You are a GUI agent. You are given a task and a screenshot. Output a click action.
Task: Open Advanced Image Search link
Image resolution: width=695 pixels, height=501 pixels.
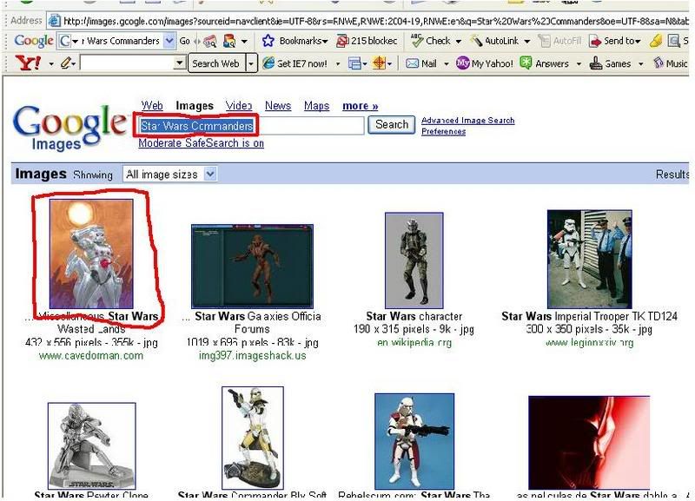point(468,120)
